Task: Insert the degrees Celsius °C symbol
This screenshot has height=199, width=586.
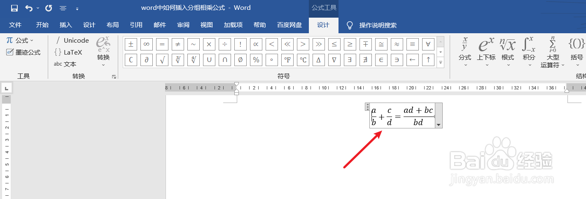Action: (x=303, y=60)
